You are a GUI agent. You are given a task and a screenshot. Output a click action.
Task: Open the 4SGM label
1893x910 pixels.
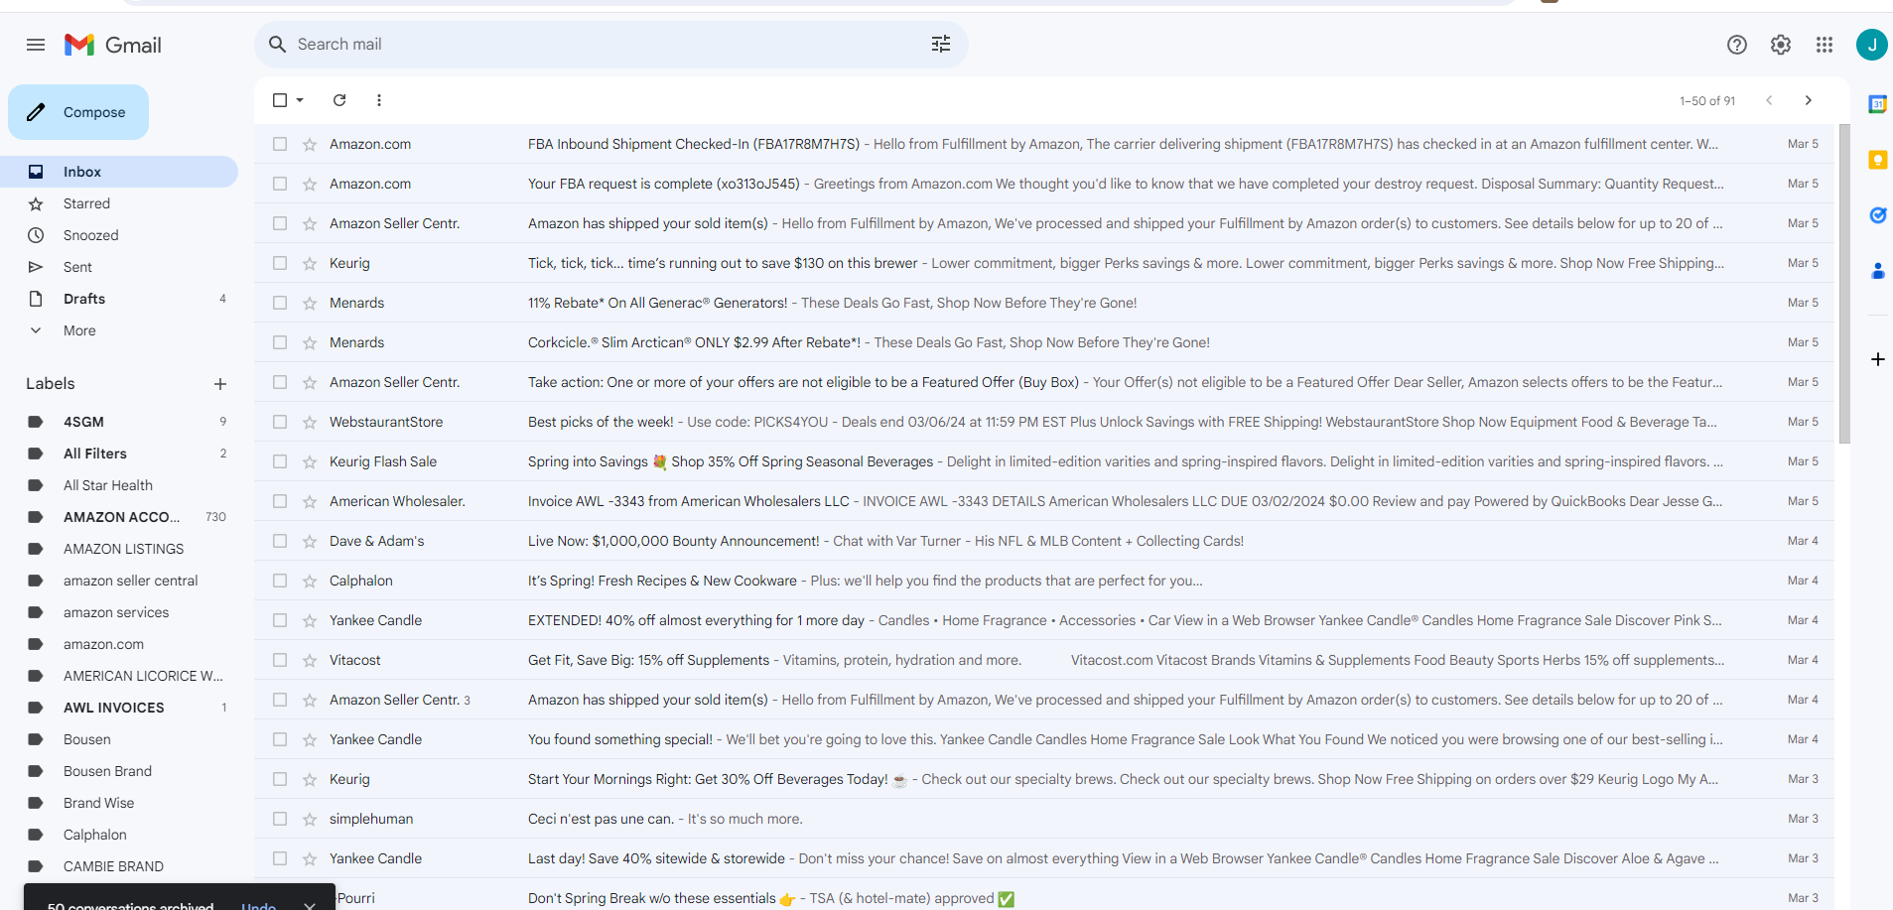119,422
